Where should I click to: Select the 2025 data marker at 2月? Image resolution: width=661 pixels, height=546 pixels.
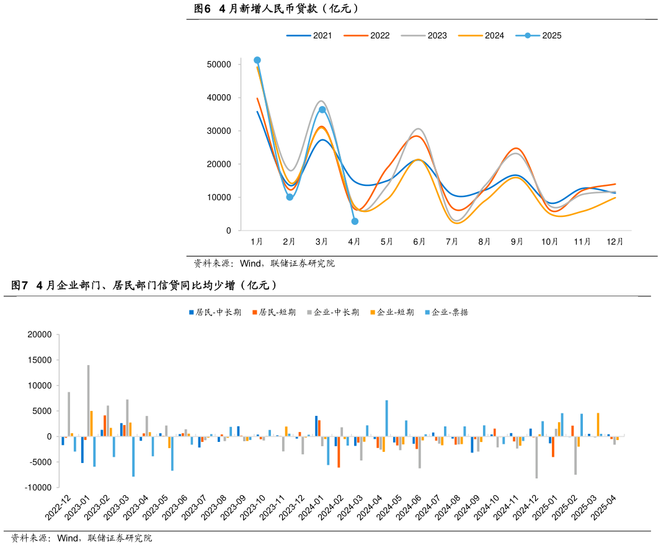pos(290,197)
